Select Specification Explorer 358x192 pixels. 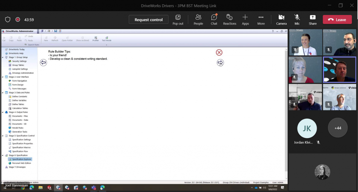[20, 159]
